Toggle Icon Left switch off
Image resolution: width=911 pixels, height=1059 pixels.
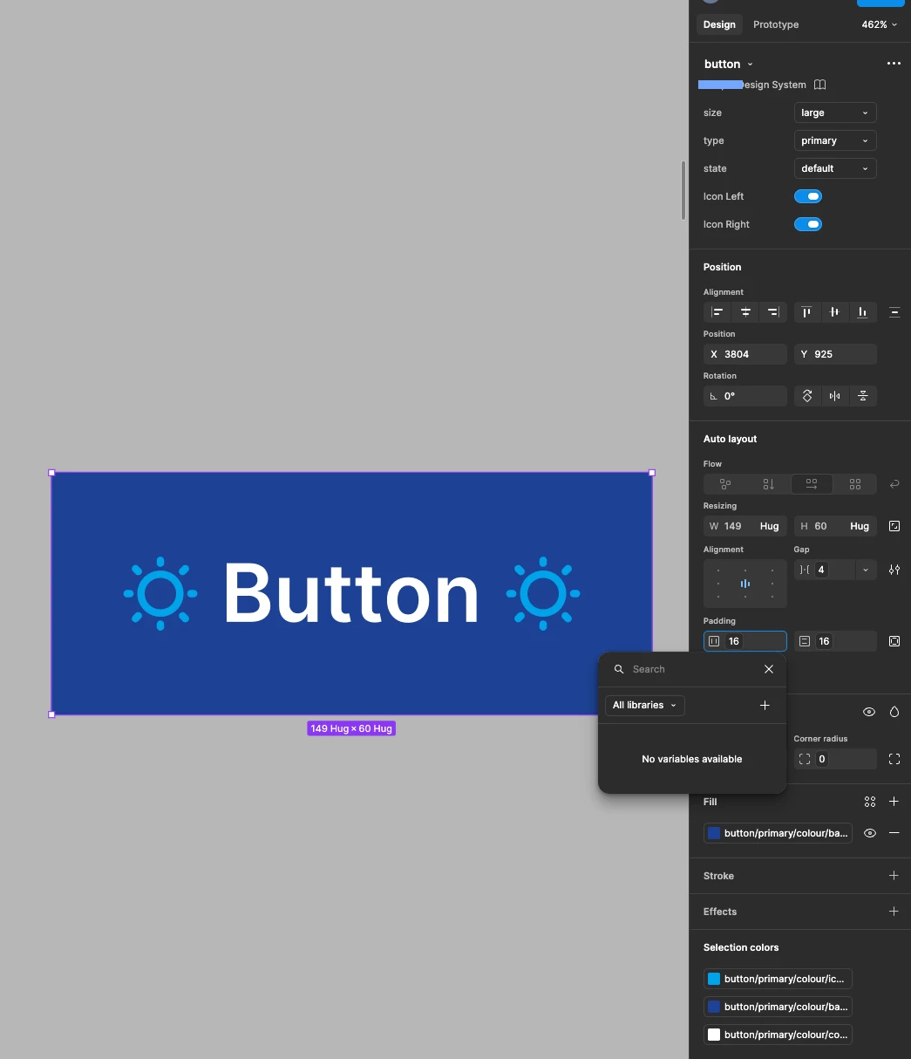tap(808, 196)
